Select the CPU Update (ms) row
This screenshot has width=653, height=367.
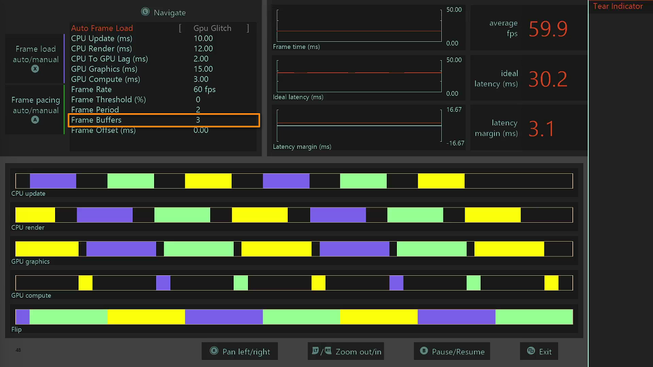click(x=163, y=38)
